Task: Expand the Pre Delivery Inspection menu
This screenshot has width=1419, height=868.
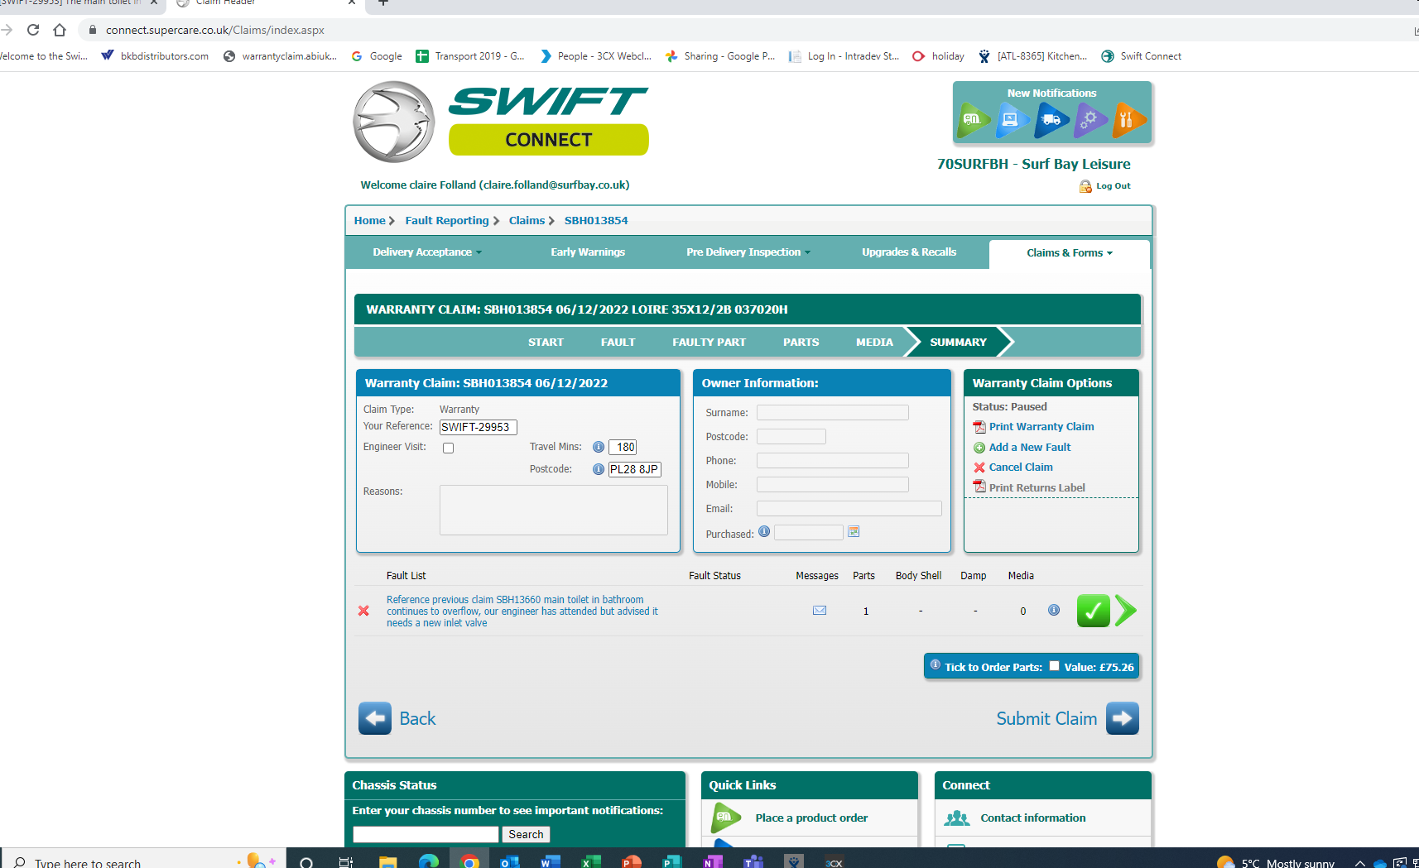Action: click(748, 252)
